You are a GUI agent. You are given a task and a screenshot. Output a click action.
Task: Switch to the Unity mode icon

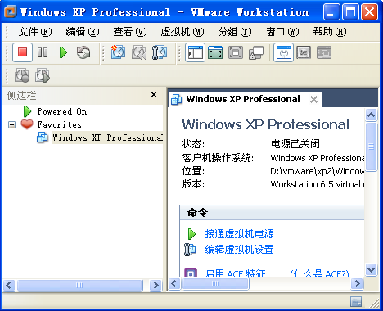click(256, 52)
